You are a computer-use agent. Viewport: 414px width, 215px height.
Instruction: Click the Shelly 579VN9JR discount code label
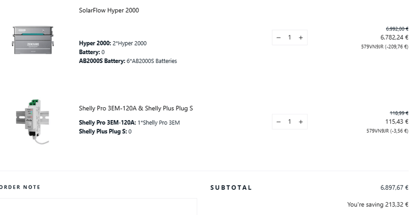point(387,131)
